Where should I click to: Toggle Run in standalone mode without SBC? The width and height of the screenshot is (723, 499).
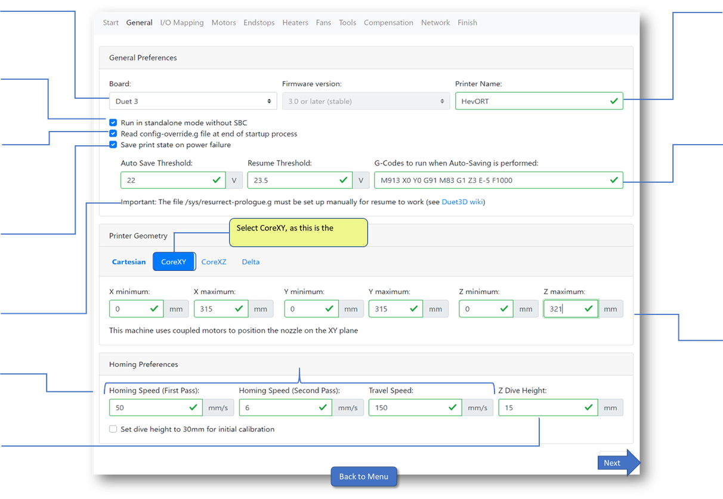click(113, 123)
